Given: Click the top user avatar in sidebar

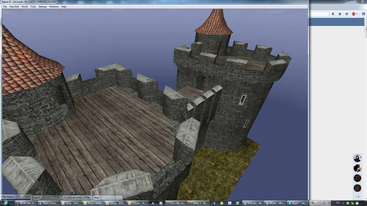Looking at the screenshot, I should click(x=357, y=158).
